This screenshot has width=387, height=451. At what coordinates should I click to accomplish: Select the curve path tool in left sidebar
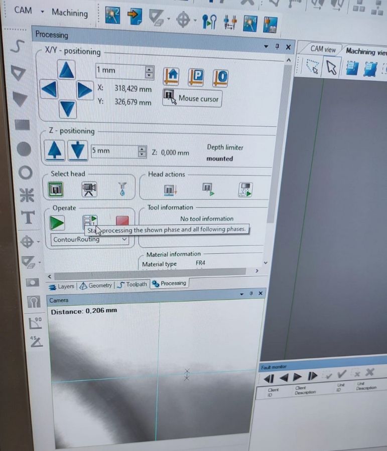coord(18,46)
